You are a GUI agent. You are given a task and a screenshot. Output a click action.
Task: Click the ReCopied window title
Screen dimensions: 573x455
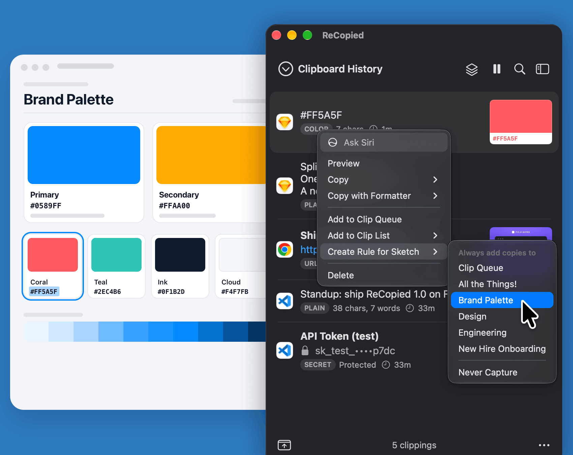(343, 35)
